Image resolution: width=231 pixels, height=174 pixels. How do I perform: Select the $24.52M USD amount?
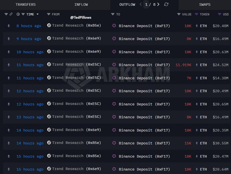click(x=220, y=65)
